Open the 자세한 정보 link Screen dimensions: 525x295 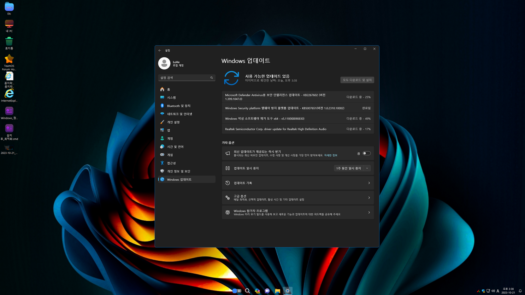pos(331,155)
